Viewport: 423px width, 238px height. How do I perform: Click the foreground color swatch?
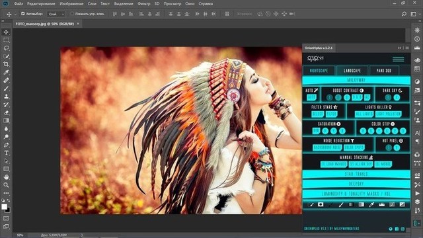coord(4,207)
